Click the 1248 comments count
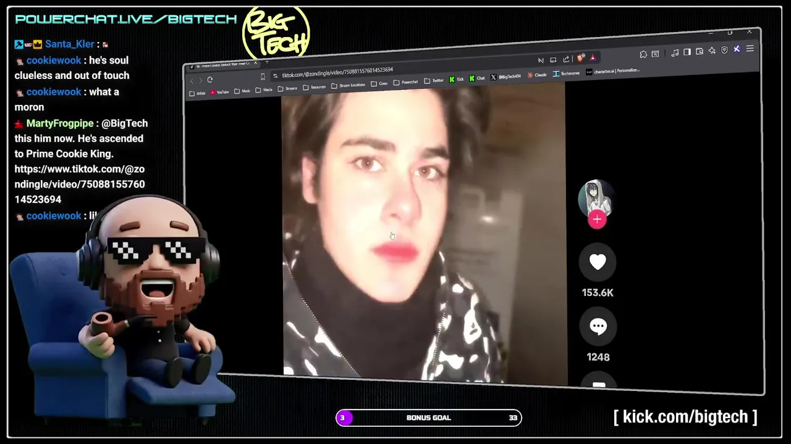 [x=598, y=357]
